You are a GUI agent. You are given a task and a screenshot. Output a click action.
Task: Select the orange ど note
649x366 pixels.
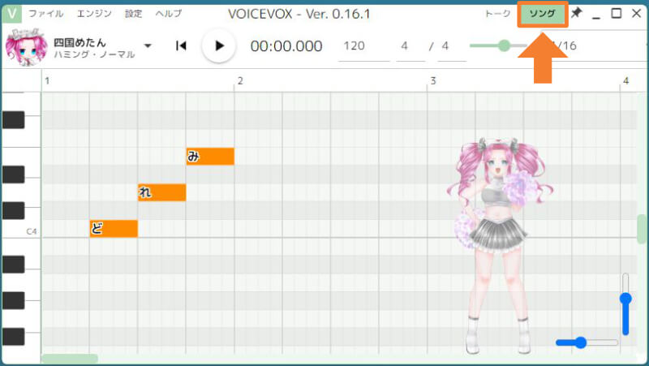tap(114, 229)
